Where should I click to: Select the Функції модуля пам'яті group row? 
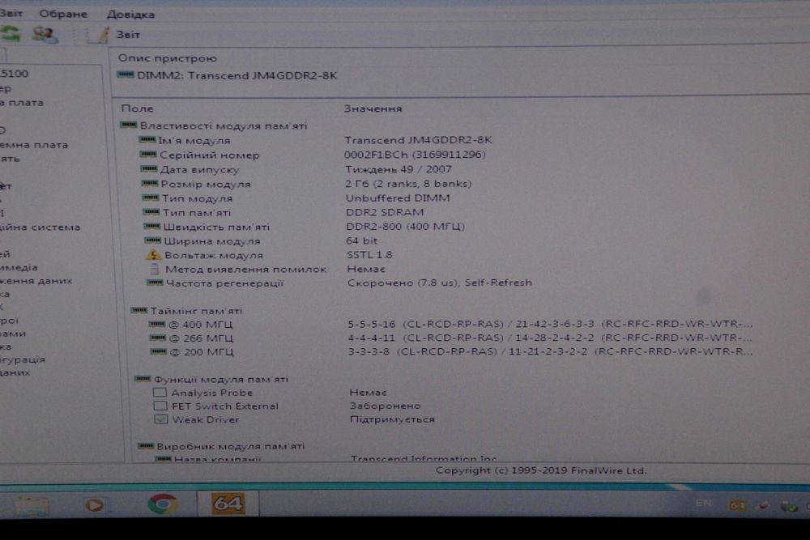point(211,379)
